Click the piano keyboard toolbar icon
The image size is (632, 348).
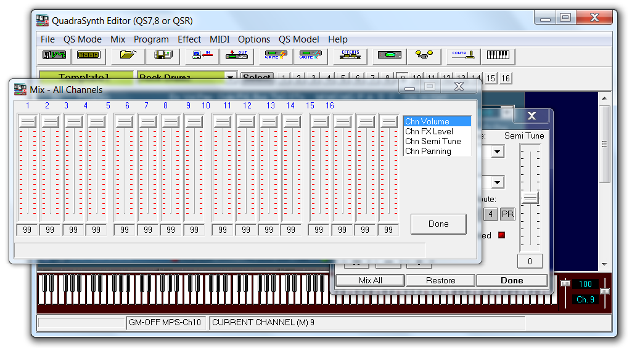pos(498,55)
